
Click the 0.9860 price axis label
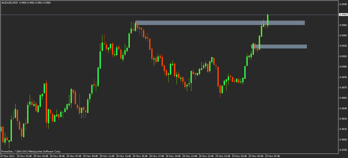[x=343, y=98]
